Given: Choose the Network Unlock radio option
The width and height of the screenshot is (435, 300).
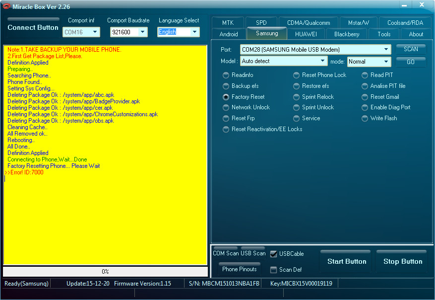Looking at the screenshot, I should click(226, 107).
